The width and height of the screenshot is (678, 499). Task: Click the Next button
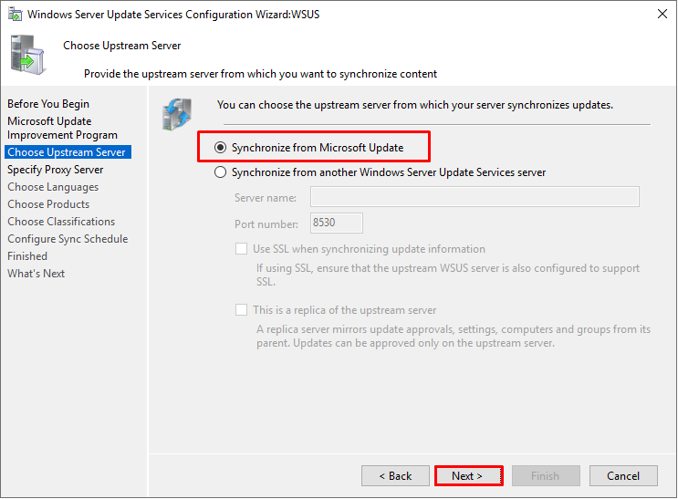click(x=469, y=475)
